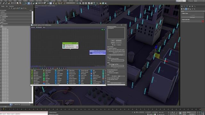Image resolution: width=205 pixels, height=115 pixels.
Task: Open the selection filter dropdown in main toolbar
Action: pos(13,3)
